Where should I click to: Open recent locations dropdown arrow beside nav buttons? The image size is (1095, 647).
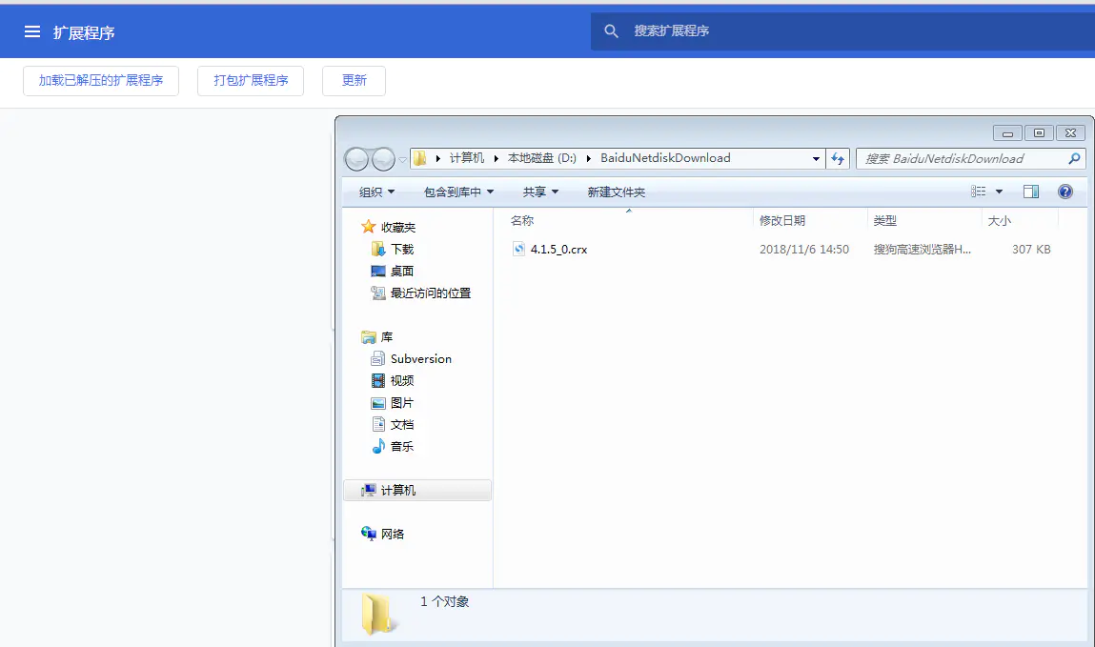(x=403, y=160)
